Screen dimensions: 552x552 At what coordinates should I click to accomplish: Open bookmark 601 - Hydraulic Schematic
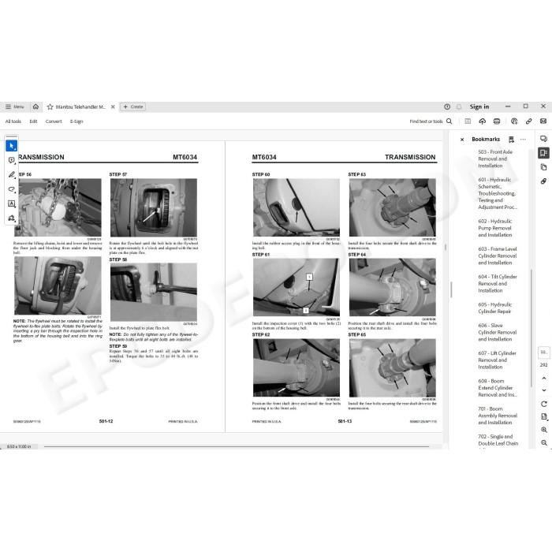click(498, 193)
